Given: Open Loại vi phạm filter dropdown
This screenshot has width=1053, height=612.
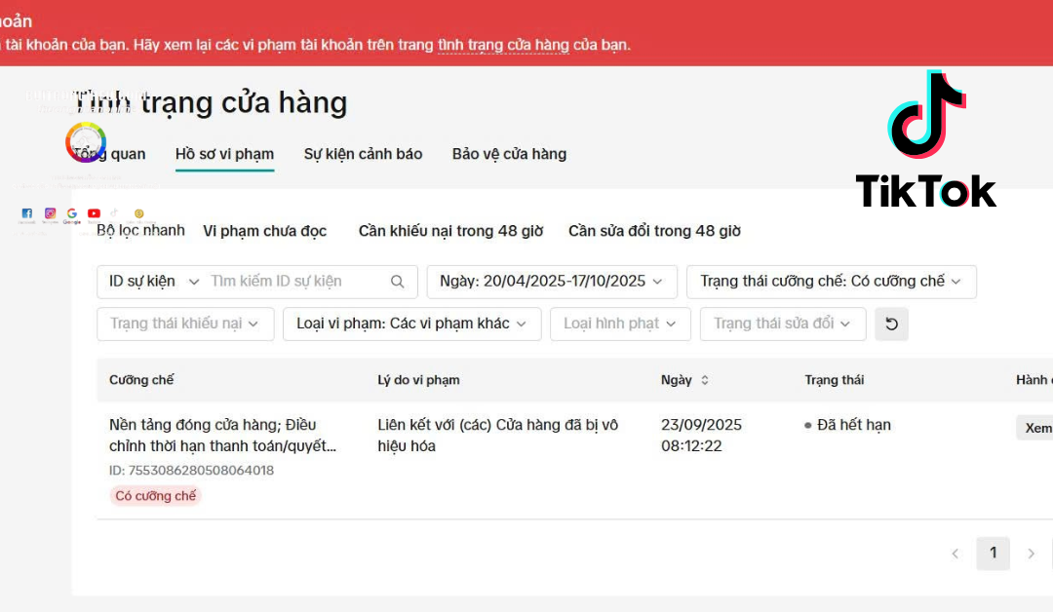Looking at the screenshot, I should pos(411,325).
